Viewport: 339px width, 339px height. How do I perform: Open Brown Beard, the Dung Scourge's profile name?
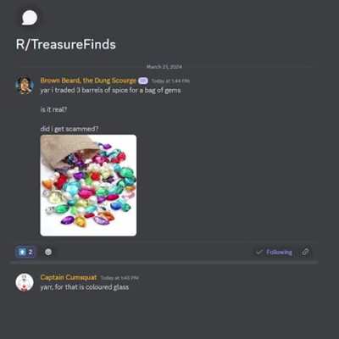click(x=88, y=81)
